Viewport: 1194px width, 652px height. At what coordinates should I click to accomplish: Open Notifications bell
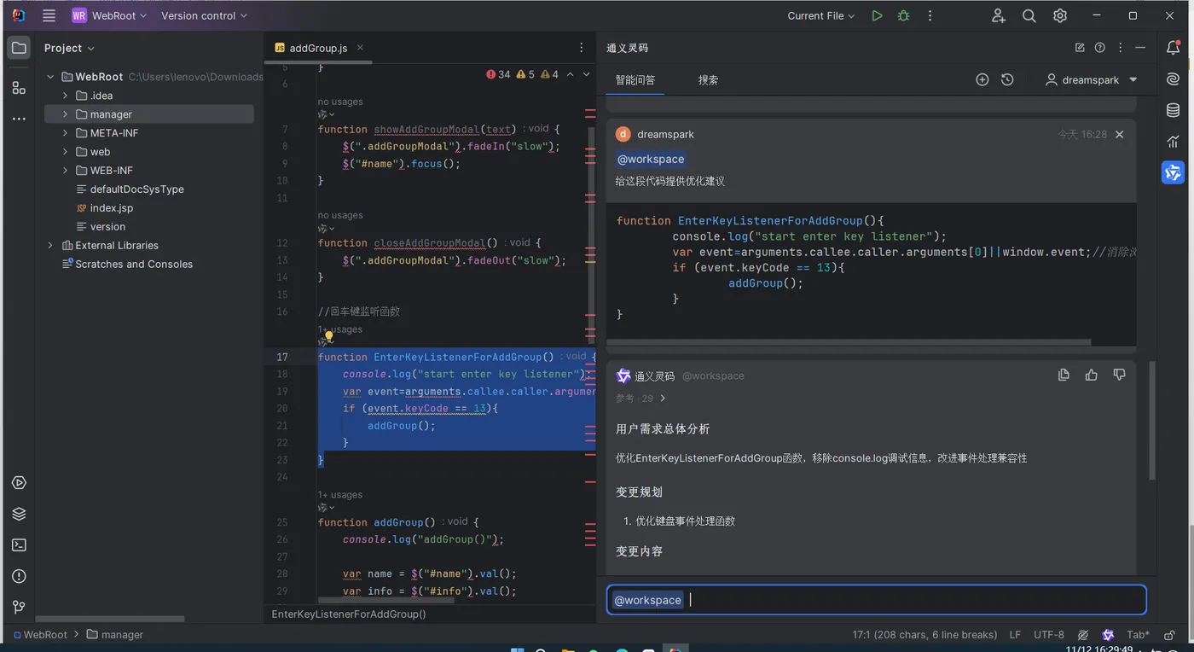point(1174,48)
